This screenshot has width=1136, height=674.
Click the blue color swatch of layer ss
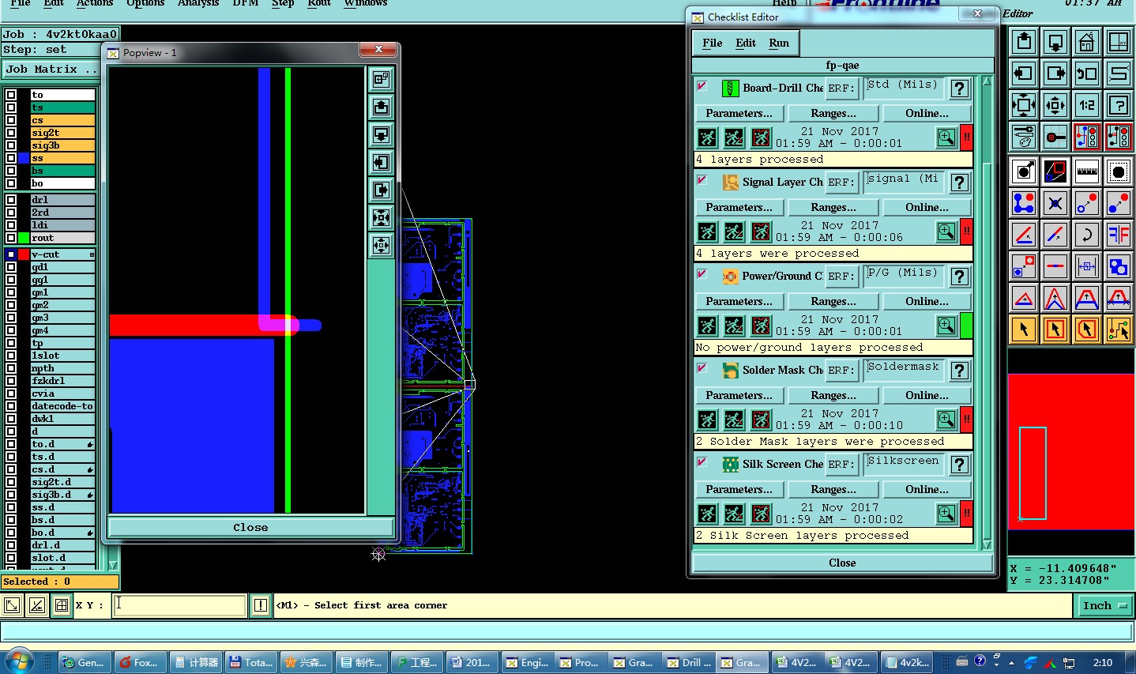coord(24,158)
